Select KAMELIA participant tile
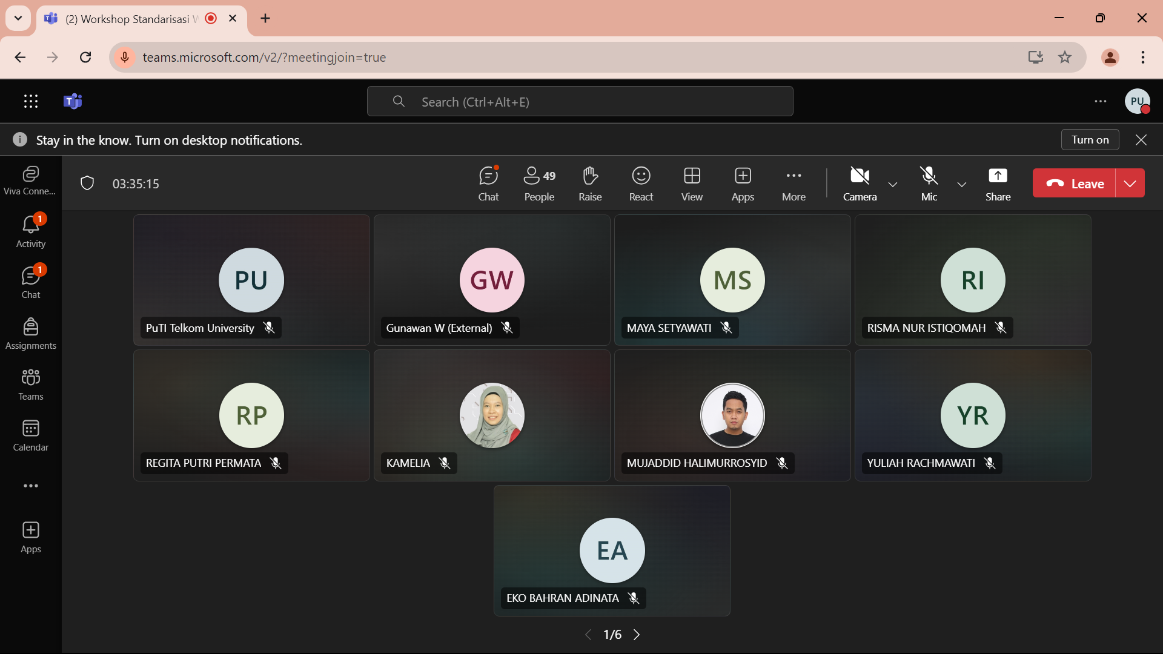This screenshot has height=654, width=1163. [492, 415]
